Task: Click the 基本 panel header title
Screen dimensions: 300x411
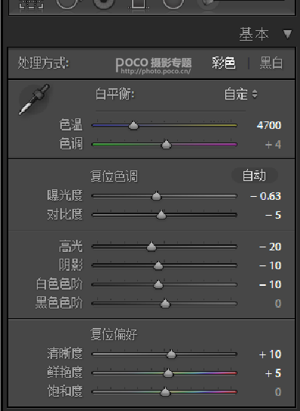Action: click(254, 35)
